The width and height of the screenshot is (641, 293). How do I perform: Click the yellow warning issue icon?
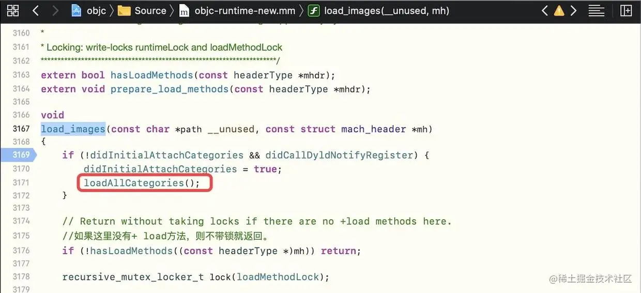pyautogui.click(x=559, y=11)
